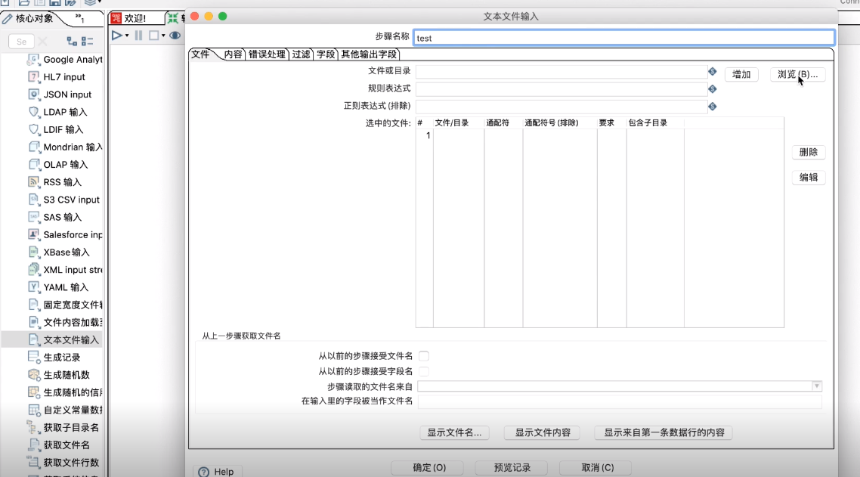Select the RSS 输入 step icon
This screenshot has height=477, width=860.
pyautogui.click(x=33, y=181)
